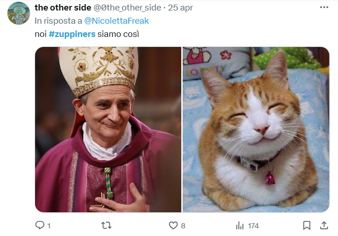Screen dimensions: 338x236
Task: Open the @NicolettaFreak mention link
Action: click(117, 21)
